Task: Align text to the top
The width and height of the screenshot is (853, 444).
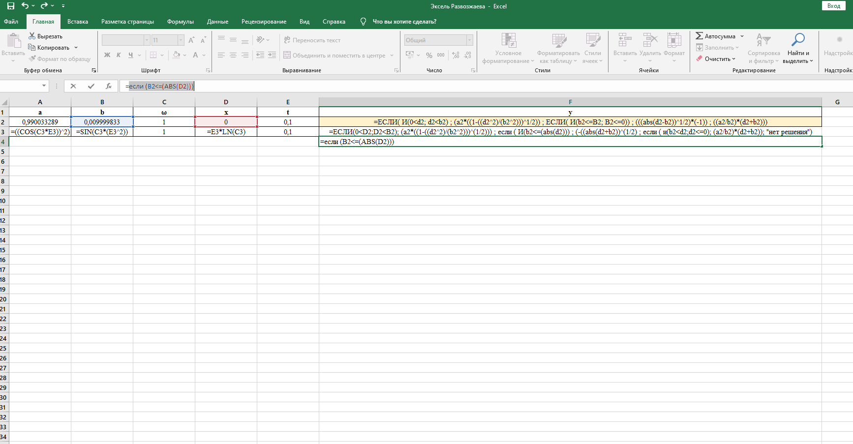Action: [221, 40]
